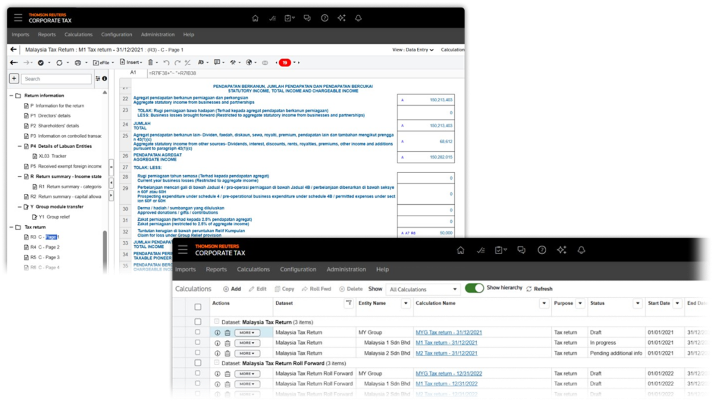728x410 pixels.
Task: Open the M1 Tax return - 12/31/2022 link
Action: tap(446, 384)
